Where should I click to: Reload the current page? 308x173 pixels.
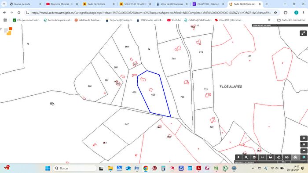pyautogui.click(x=19, y=13)
